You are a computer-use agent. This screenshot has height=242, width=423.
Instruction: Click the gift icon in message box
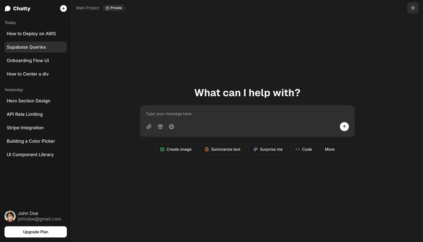point(160,127)
